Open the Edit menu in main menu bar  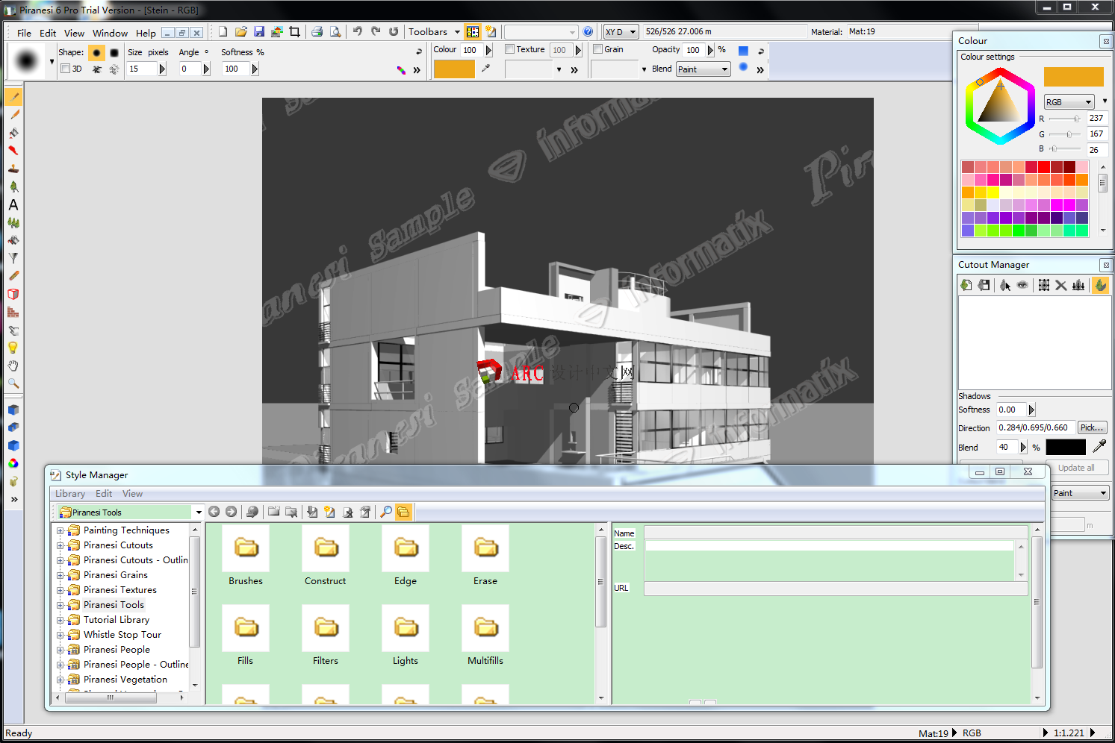click(48, 33)
